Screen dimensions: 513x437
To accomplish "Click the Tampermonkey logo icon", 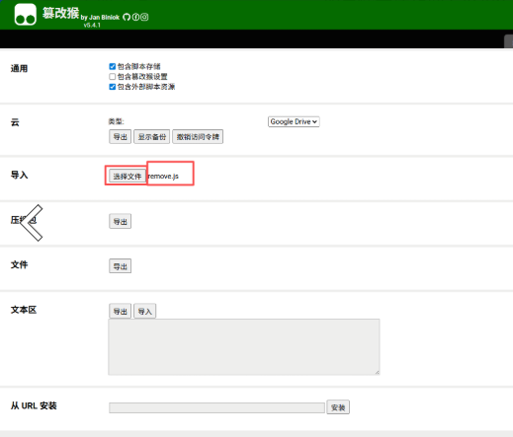I will (x=26, y=15).
